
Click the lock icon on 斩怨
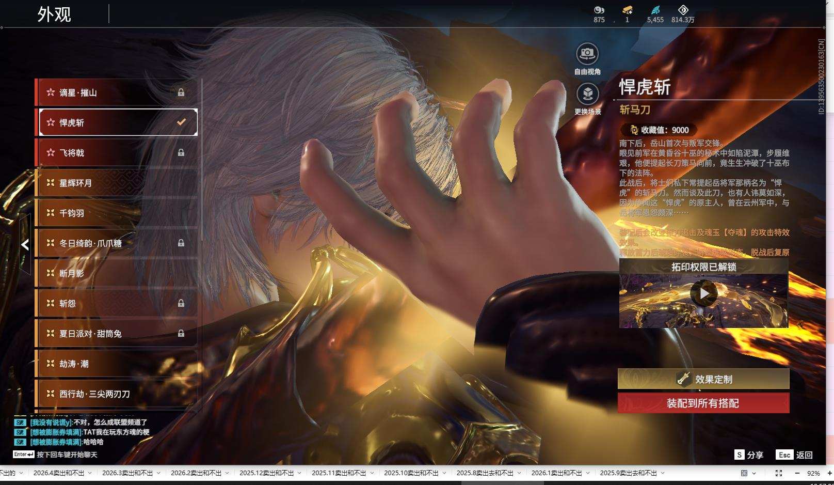click(181, 303)
